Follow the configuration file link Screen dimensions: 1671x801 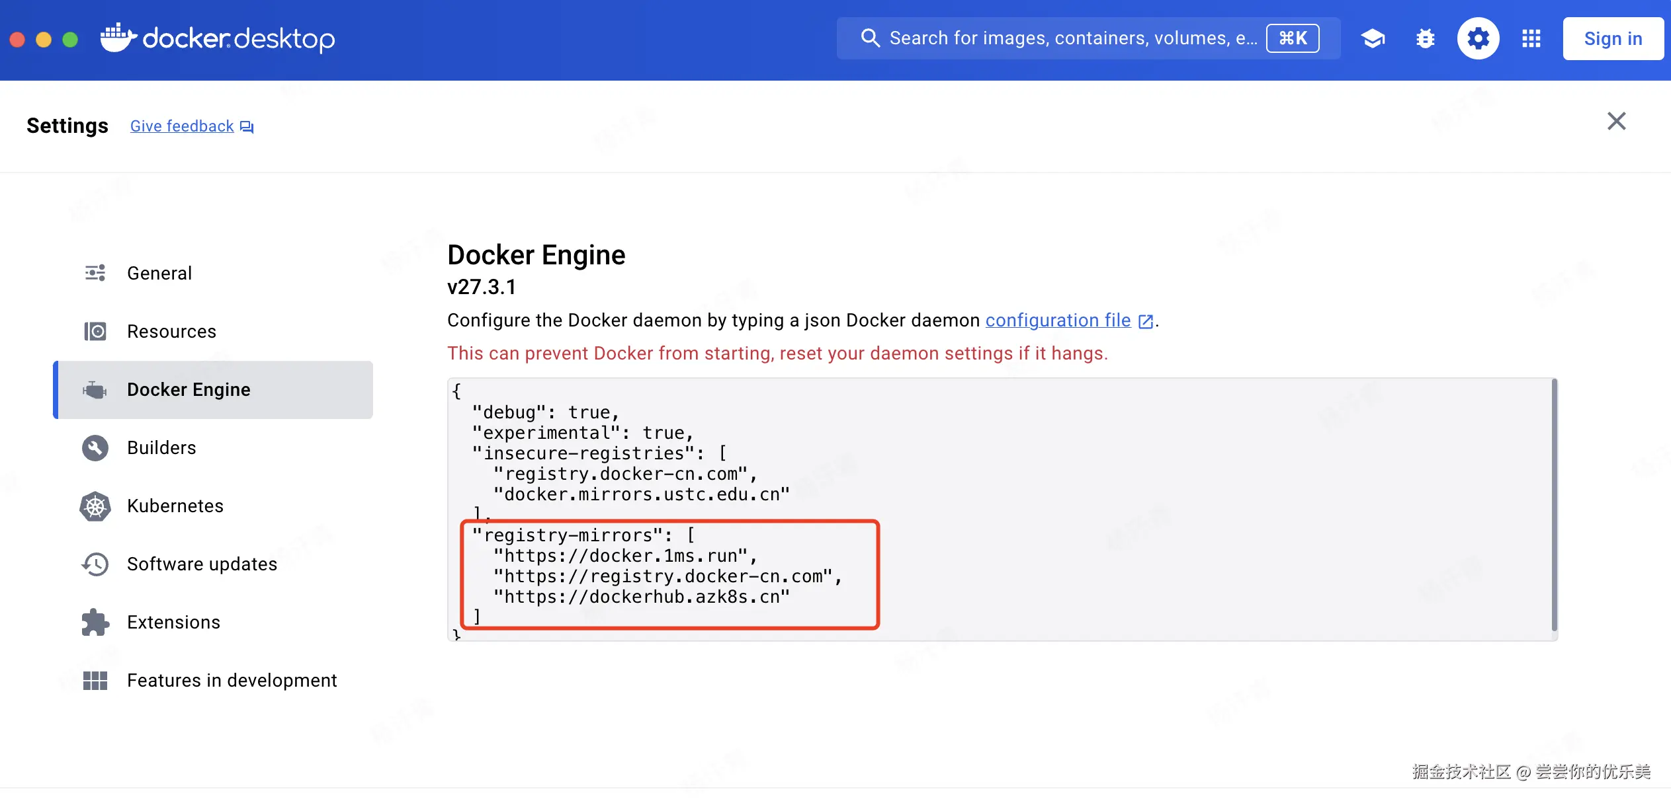coord(1058,321)
